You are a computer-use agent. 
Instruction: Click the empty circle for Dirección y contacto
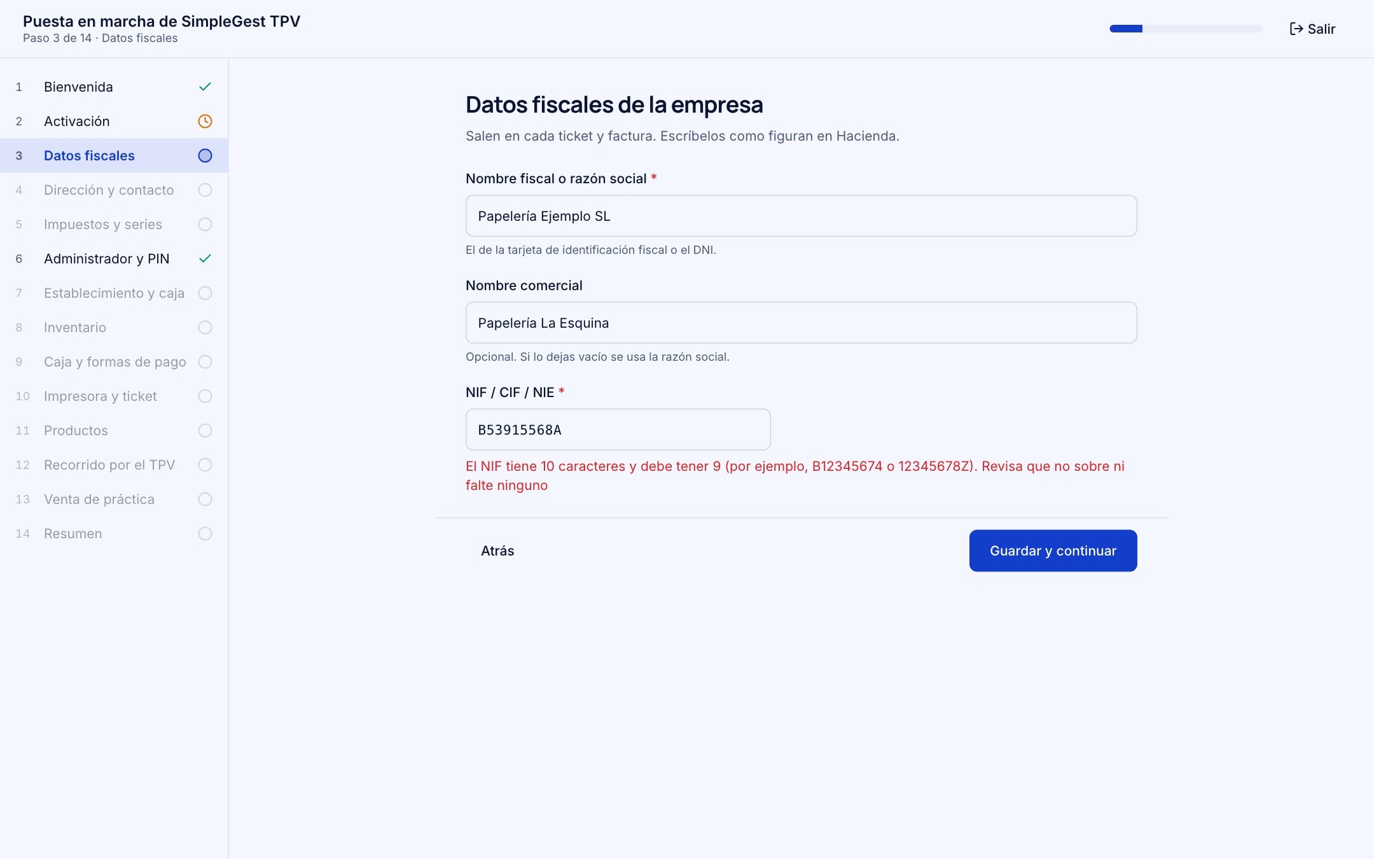click(205, 190)
